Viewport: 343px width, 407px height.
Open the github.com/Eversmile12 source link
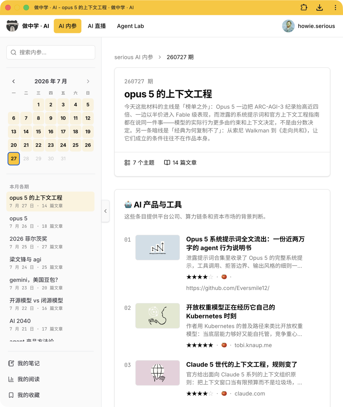click(x=228, y=288)
